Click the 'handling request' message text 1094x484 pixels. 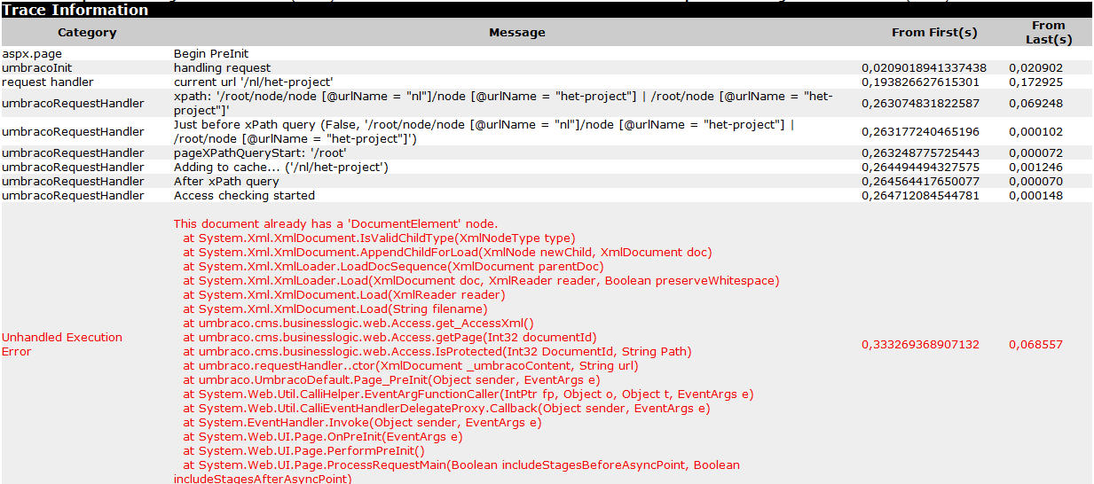pyautogui.click(x=222, y=67)
